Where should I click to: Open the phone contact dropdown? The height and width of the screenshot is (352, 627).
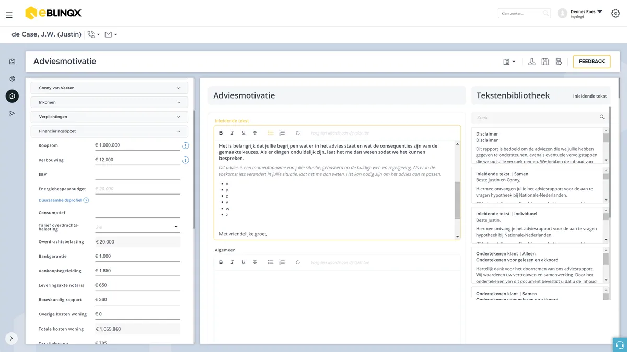click(94, 34)
